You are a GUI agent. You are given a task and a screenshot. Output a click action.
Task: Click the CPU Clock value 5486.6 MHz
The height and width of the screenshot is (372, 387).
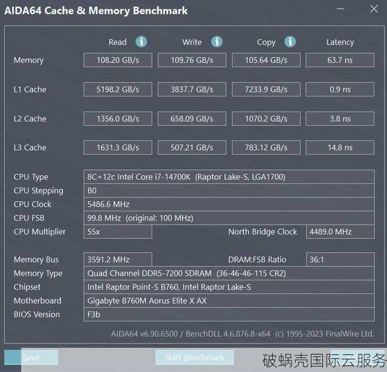point(229,204)
